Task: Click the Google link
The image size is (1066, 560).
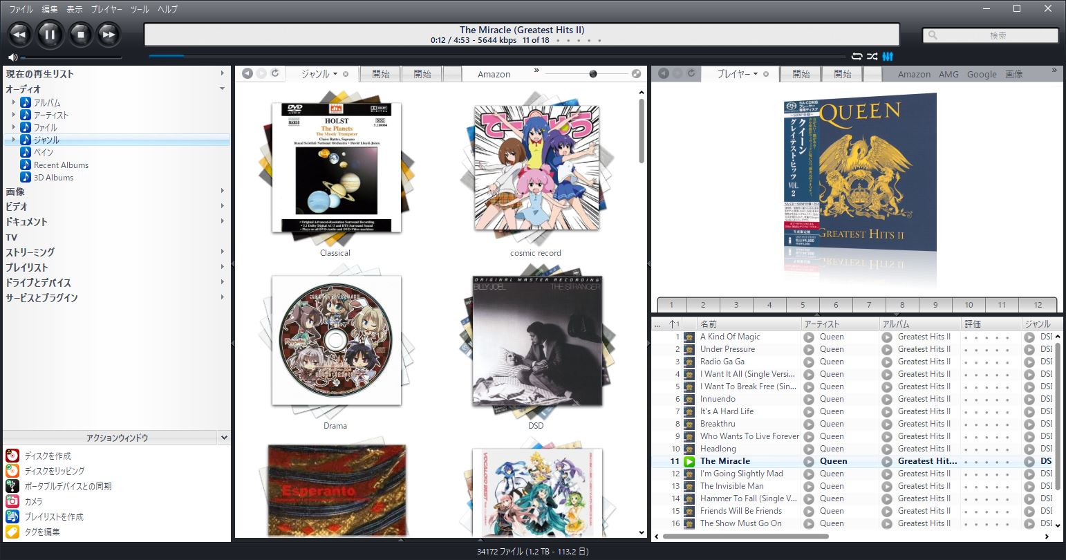Action: tap(982, 74)
